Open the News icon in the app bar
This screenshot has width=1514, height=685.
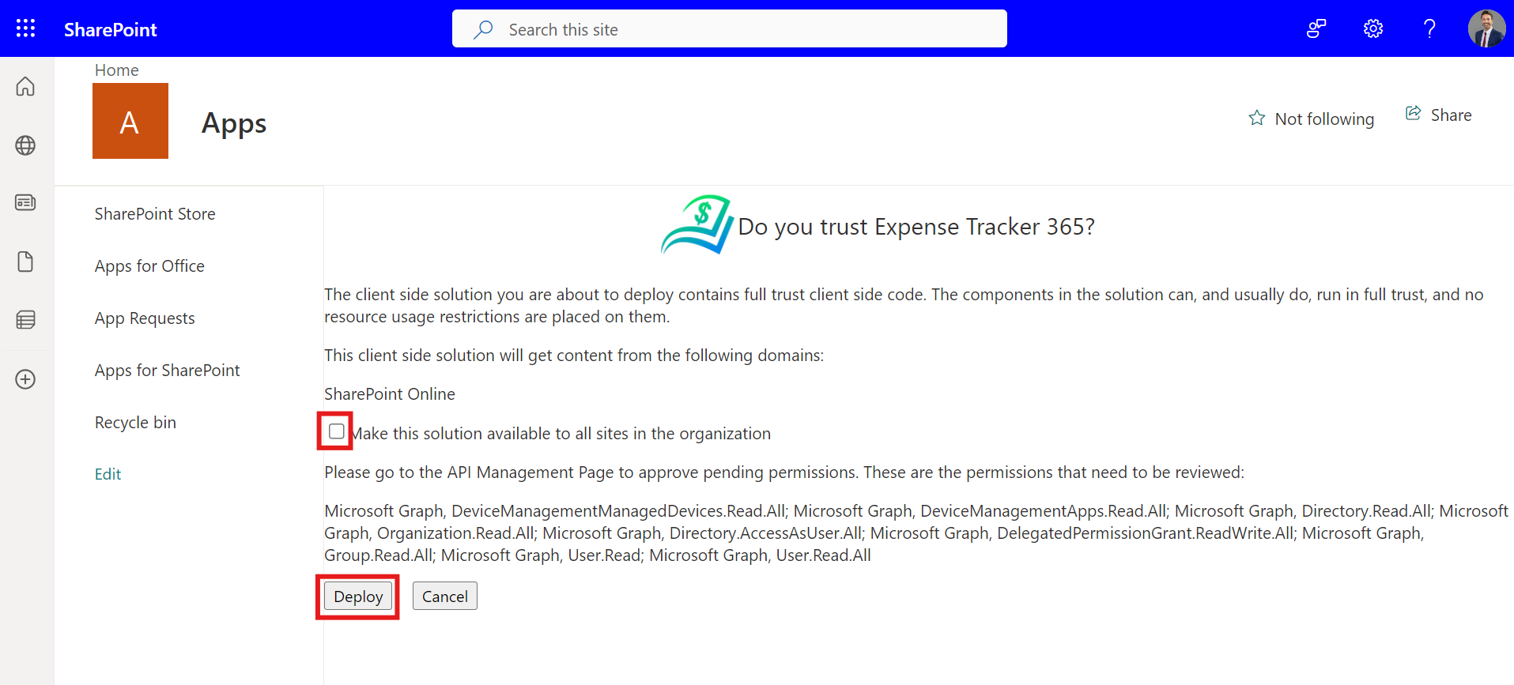click(25, 203)
